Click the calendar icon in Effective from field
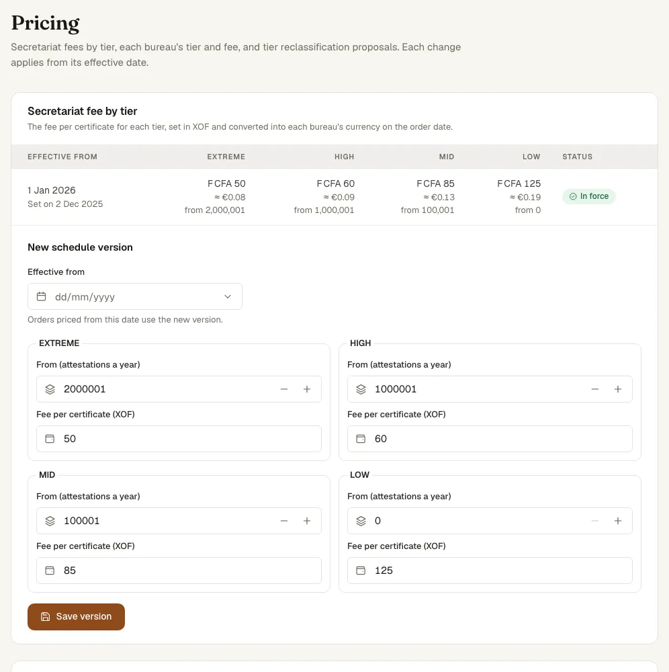 [41, 296]
